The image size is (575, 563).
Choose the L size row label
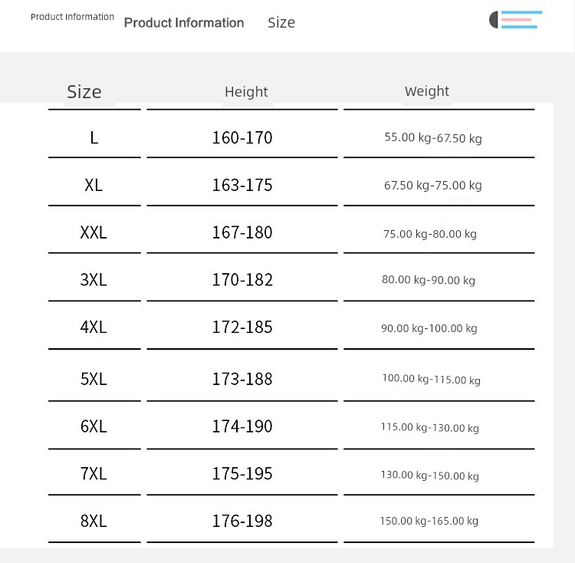pyautogui.click(x=94, y=138)
